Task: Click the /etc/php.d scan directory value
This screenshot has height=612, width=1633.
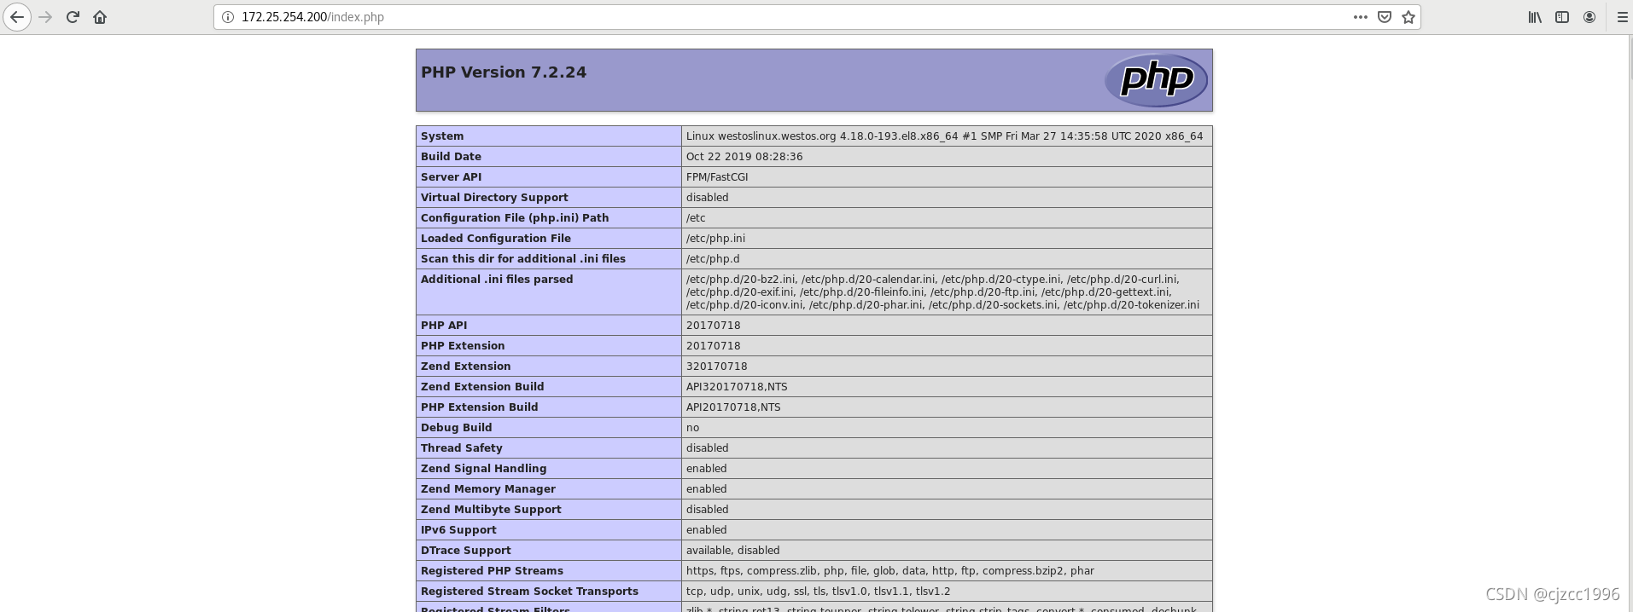Action: point(713,259)
